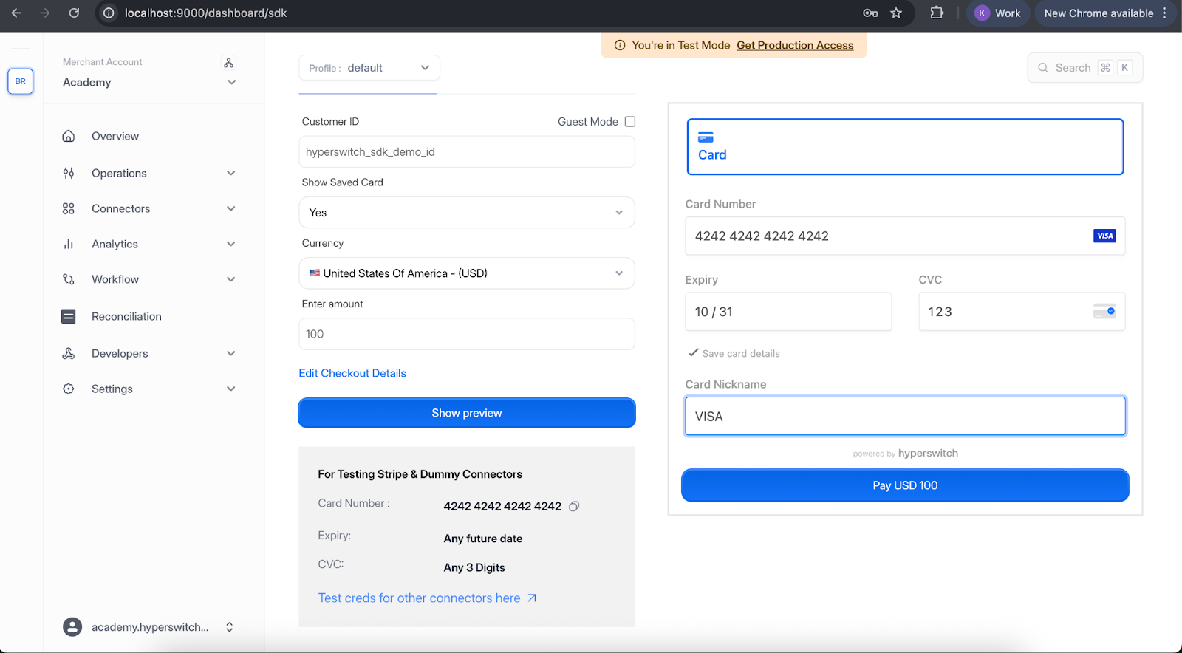Click the copy icon beside test card number

point(574,507)
